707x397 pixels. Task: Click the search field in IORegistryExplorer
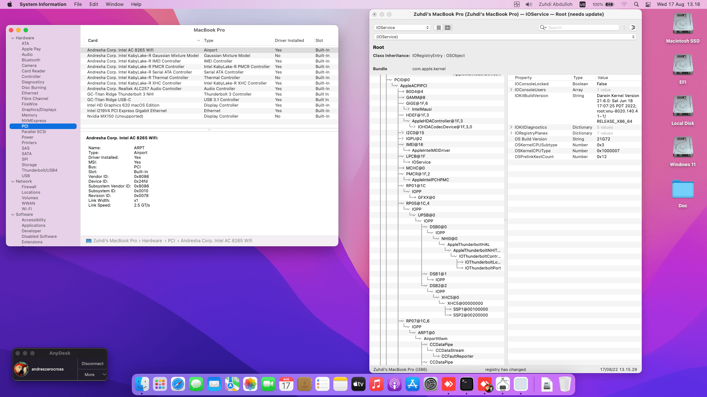[x=582, y=28]
